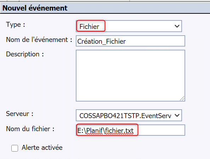Expand the Serveur dropdown list
The width and height of the screenshot is (210, 159).
129,115
